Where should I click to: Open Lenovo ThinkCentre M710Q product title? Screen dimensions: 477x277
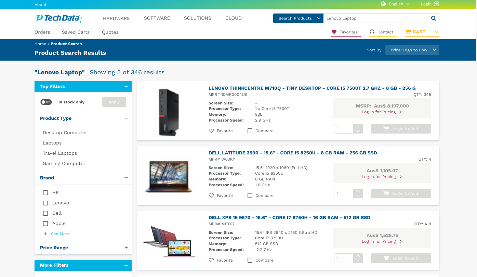312,88
